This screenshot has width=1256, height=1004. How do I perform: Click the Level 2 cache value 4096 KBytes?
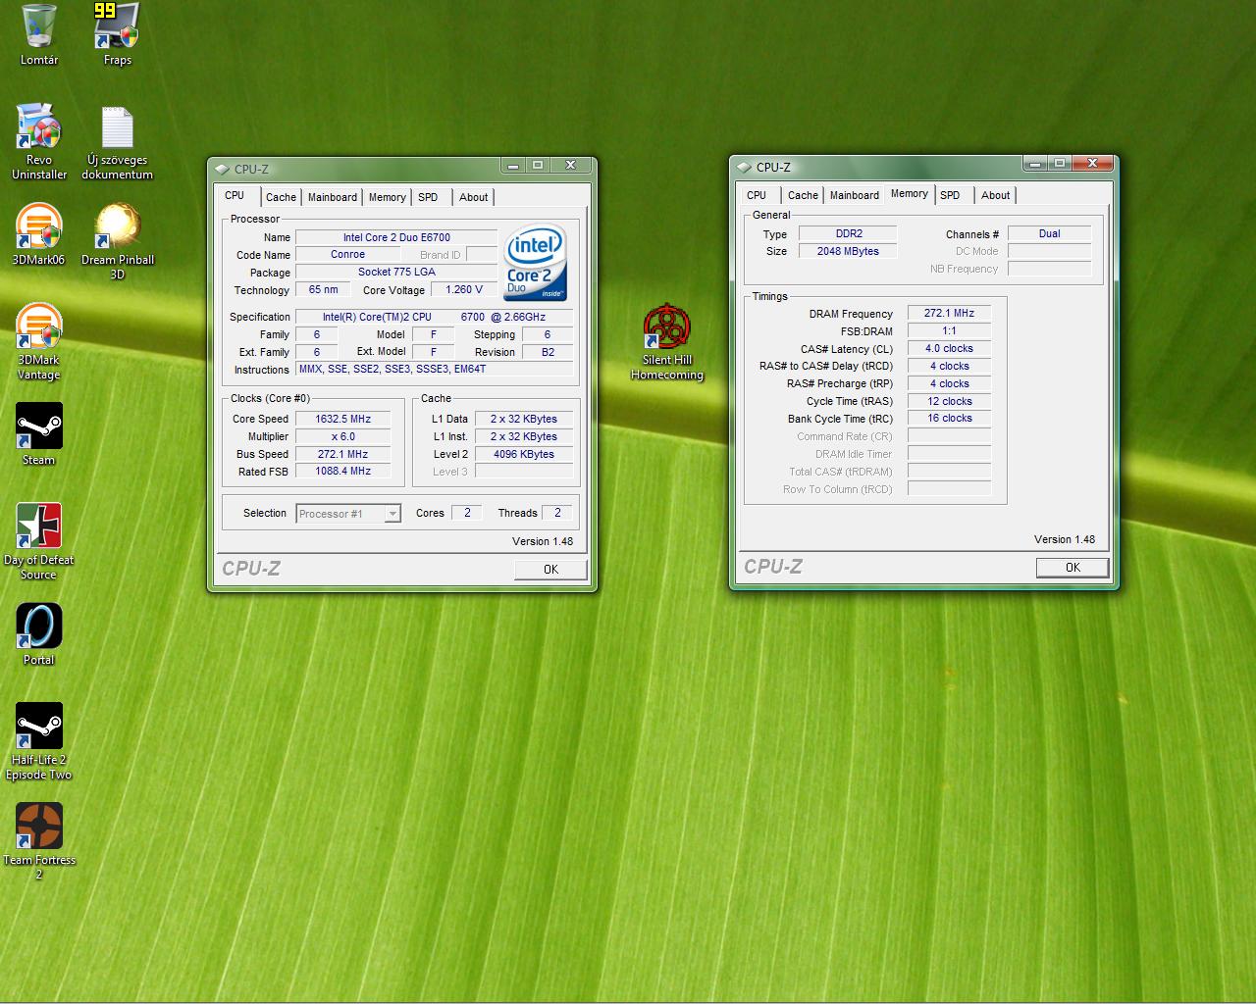[x=524, y=454]
